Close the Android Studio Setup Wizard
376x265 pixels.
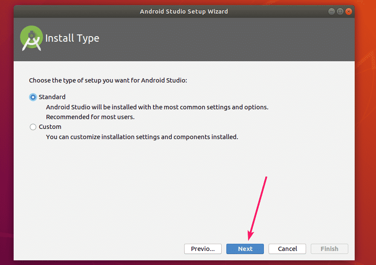(x=349, y=11)
